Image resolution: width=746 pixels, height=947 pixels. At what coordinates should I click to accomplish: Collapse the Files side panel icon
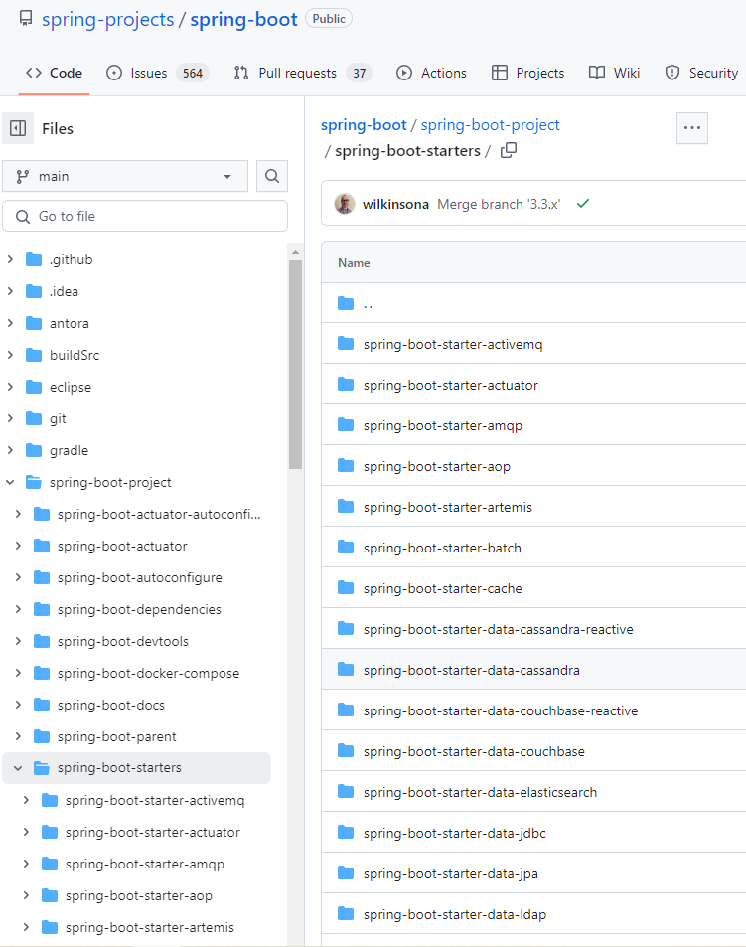(18, 128)
